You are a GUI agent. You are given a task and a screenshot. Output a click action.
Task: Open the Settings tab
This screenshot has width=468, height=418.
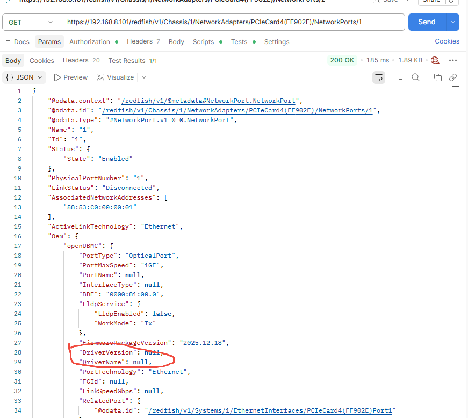click(x=277, y=42)
